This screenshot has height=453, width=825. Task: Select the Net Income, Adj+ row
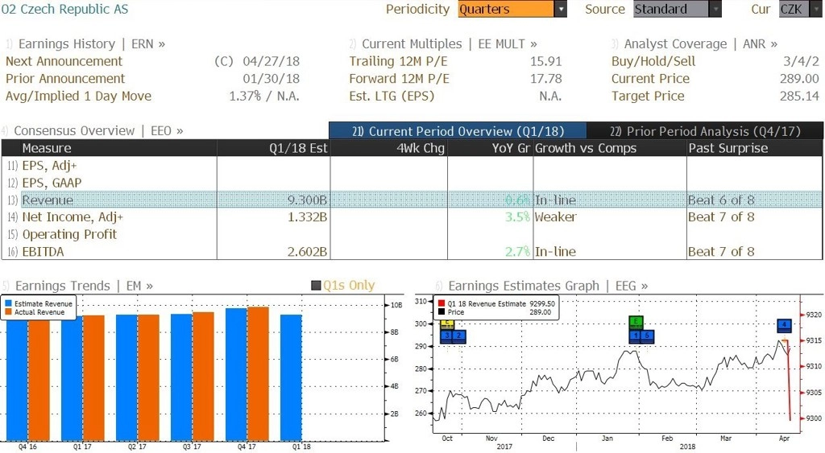[x=412, y=217]
